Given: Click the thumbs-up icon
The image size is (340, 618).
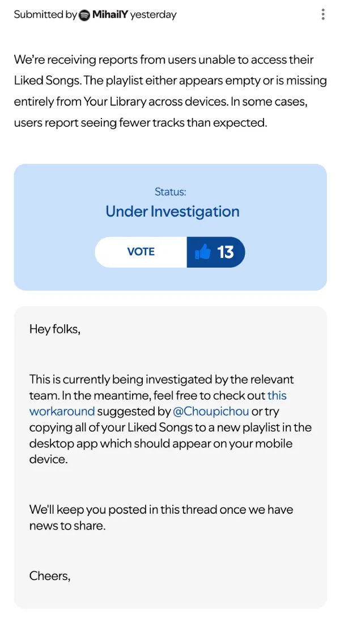Looking at the screenshot, I should coord(202,252).
